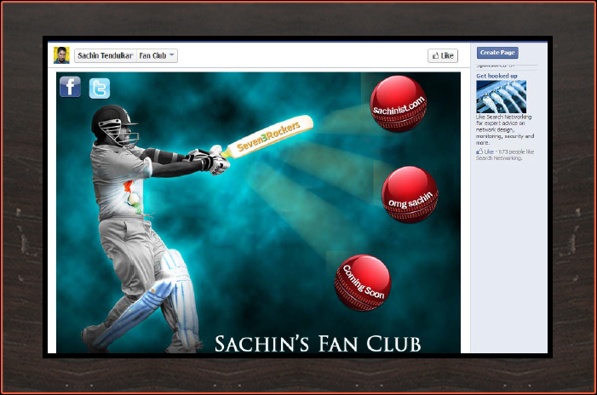Click the network cables ad thumbnail

(501, 97)
